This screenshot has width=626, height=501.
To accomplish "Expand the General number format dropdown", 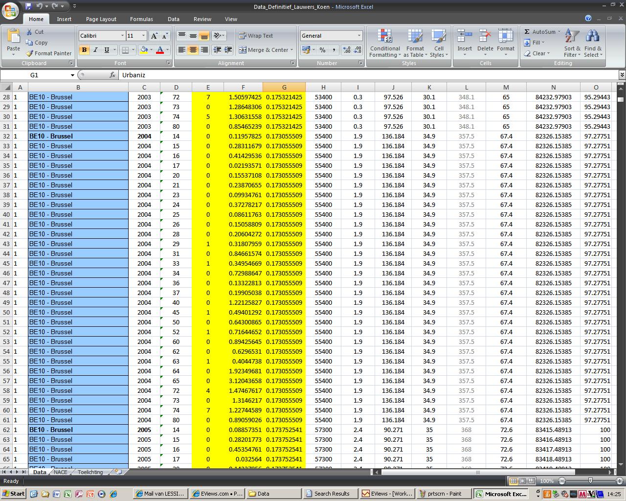I will click(x=359, y=36).
